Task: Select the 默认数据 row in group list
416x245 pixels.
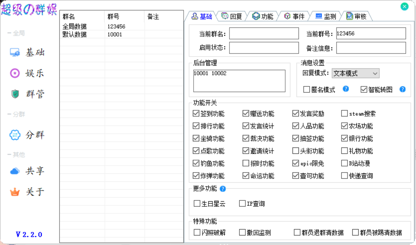Action: [x=122, y=35]
